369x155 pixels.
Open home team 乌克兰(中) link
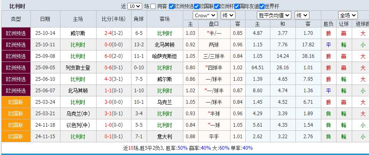tap(78, 114)
